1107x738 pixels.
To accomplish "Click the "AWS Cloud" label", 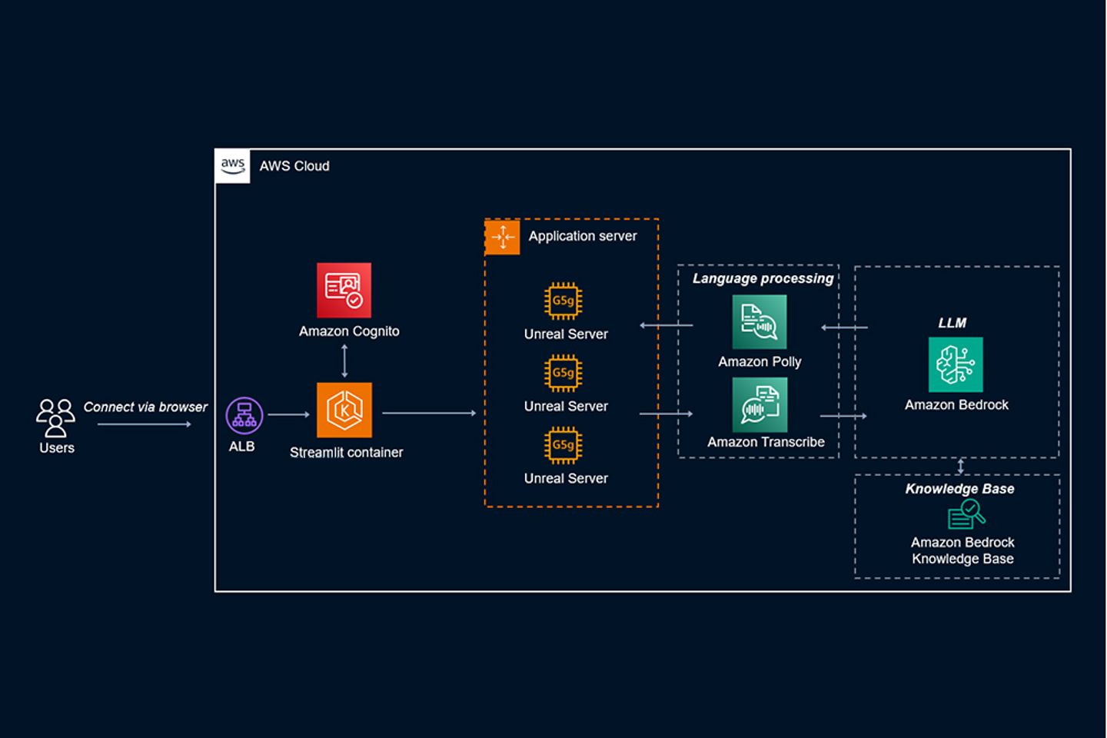I will 294,166.
